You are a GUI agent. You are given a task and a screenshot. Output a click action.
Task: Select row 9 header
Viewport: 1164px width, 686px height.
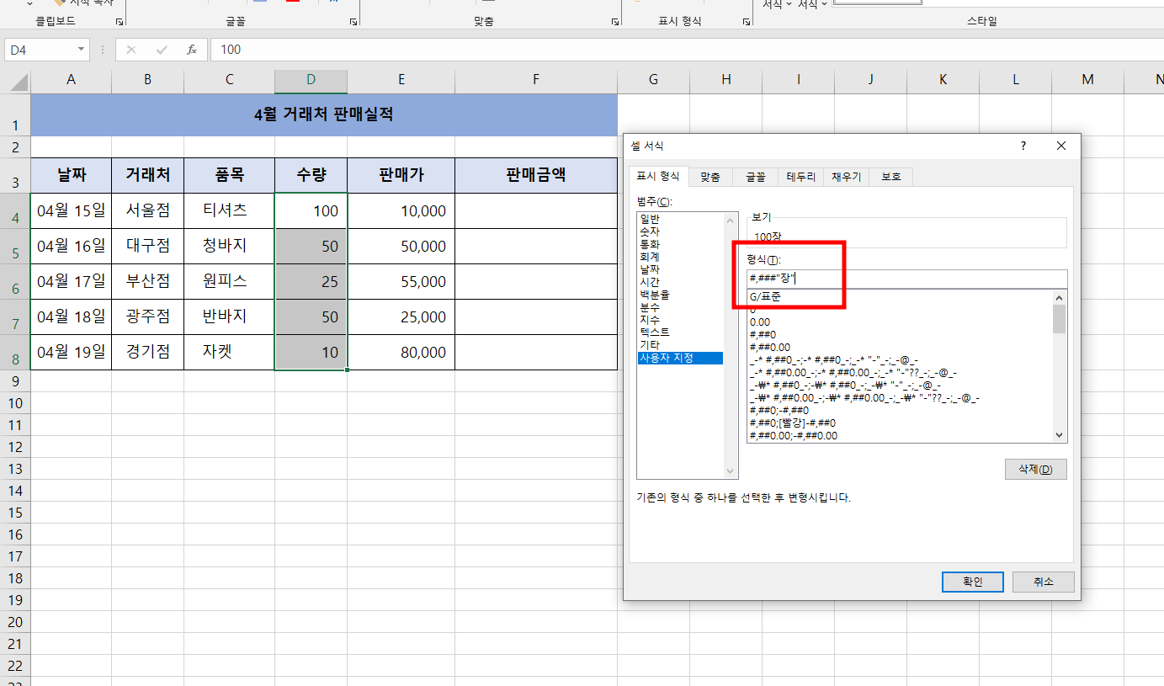coord(15,381)
